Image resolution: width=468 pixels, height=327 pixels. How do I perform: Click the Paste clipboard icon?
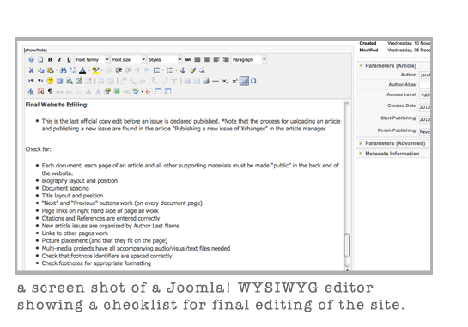(x=50, y=70)
